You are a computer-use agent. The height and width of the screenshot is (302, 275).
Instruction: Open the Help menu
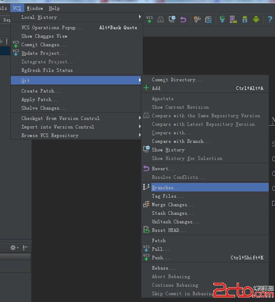[x=54, y=8]
